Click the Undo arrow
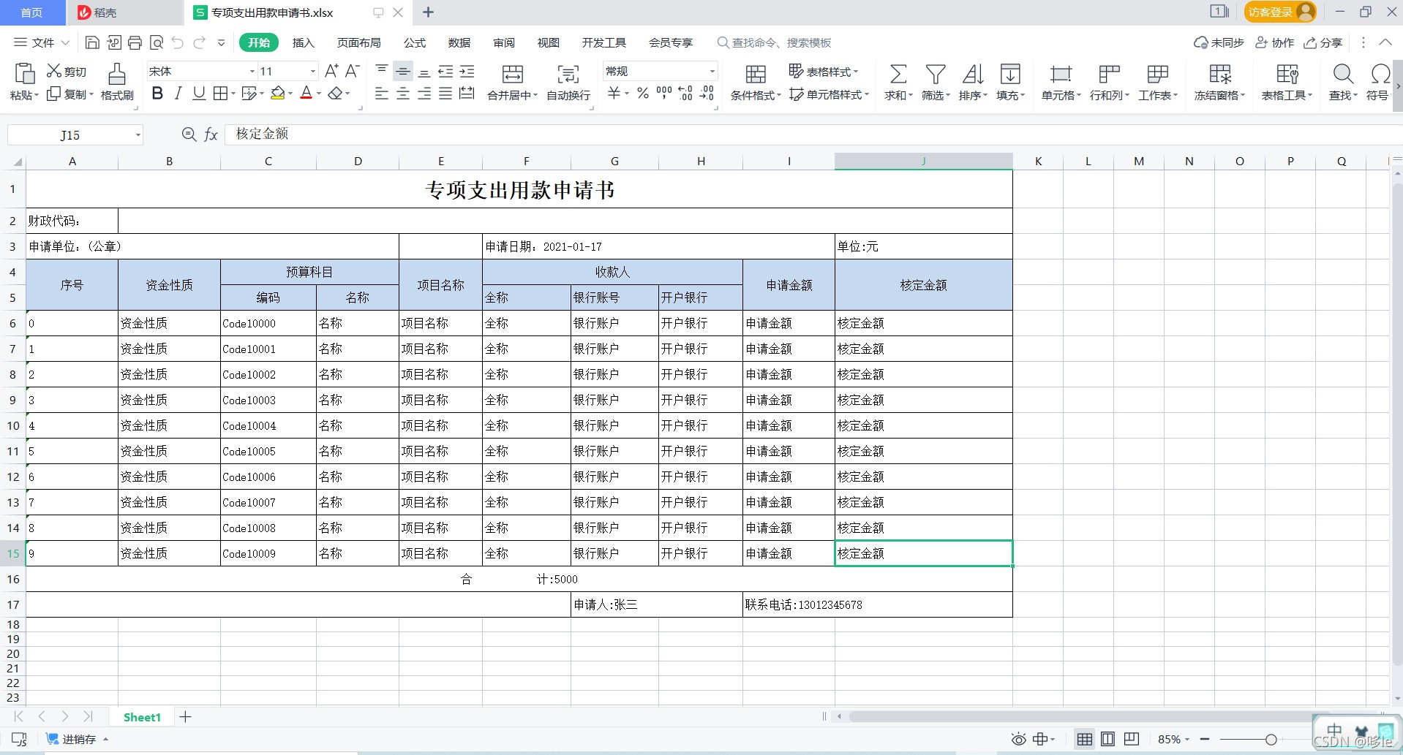This screenshot has width=1403, height=755. (177, 42)
